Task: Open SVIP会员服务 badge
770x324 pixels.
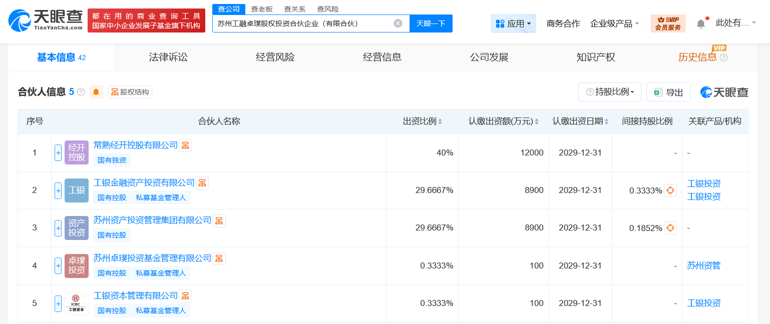Action: 668,23
